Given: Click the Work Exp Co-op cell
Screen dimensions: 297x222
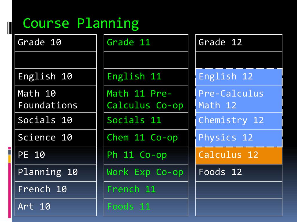Looking at the screenshot, I should pyautogui.click(x=146, y=173).
